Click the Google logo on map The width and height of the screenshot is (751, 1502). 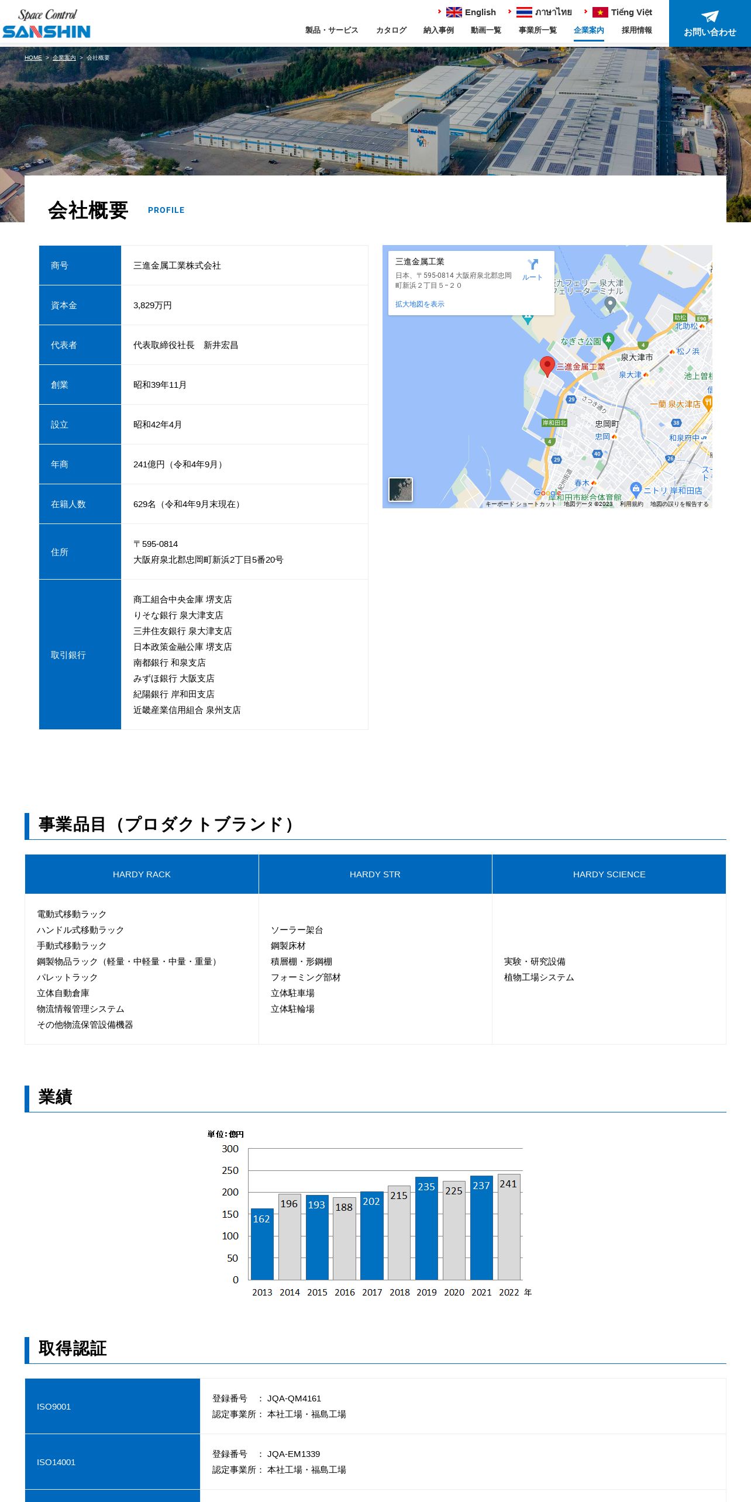coord(547,493)
